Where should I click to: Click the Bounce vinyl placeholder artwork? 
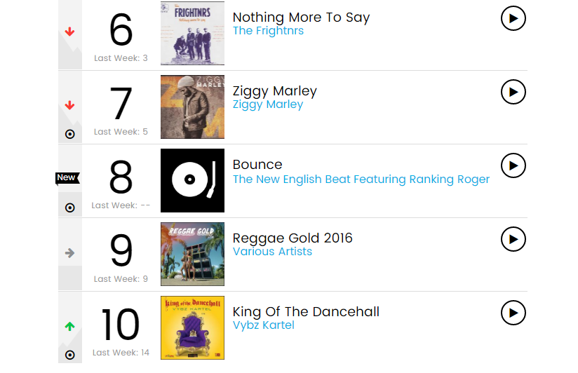coord(192,180)
